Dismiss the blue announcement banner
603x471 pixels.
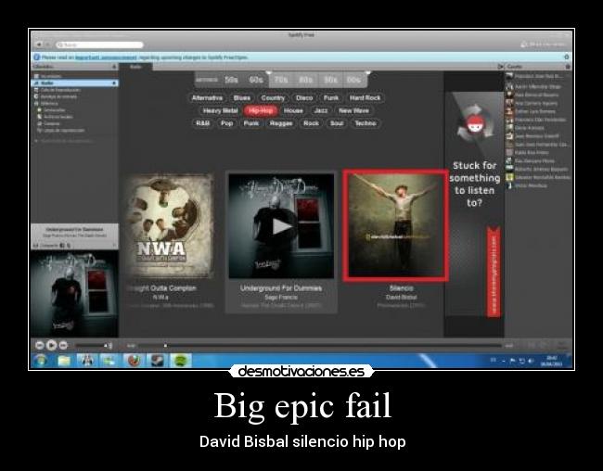coord(567,57)
